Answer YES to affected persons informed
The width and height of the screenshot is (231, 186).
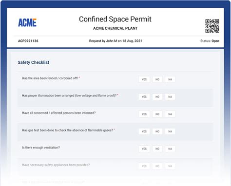click(144, 114)
